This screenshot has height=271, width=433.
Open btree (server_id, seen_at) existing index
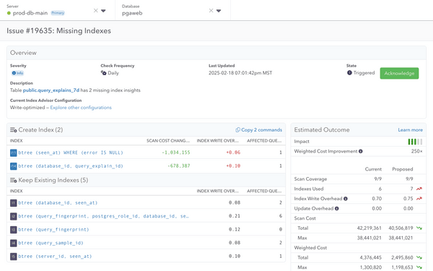point(55,257)
